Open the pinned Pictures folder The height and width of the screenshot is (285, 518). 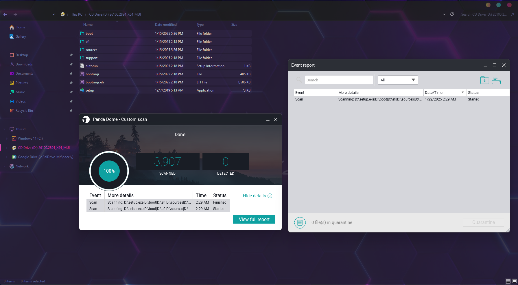coord(22,83)
